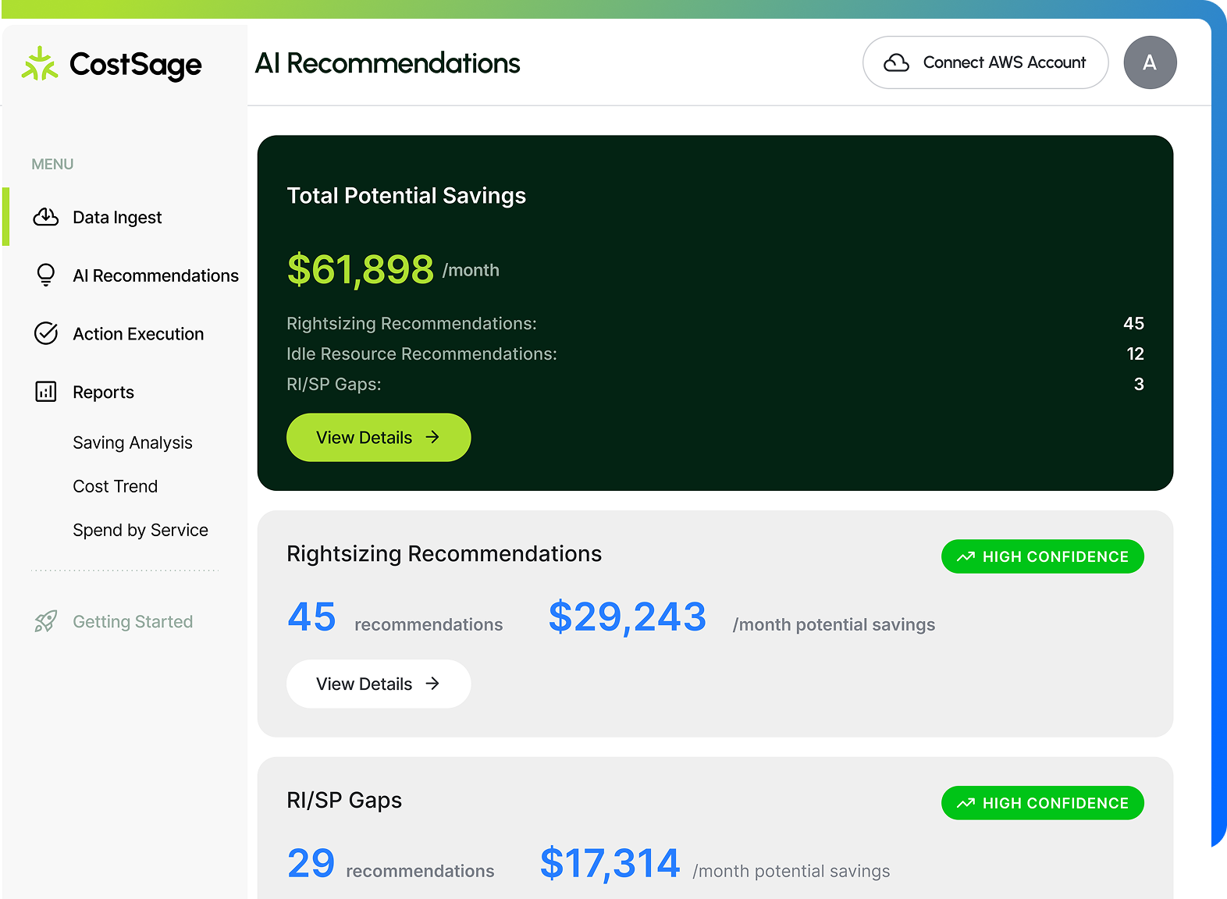Click the Data Ingest cloud download icon
The image size is (1227, 899).
click(x=46, y=217)
